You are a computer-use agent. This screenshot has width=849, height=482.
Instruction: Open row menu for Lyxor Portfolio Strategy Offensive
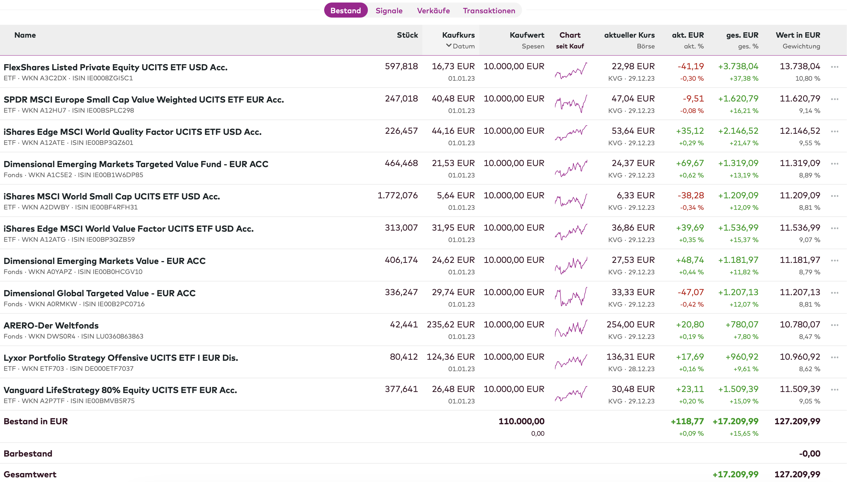click(834, 358)
